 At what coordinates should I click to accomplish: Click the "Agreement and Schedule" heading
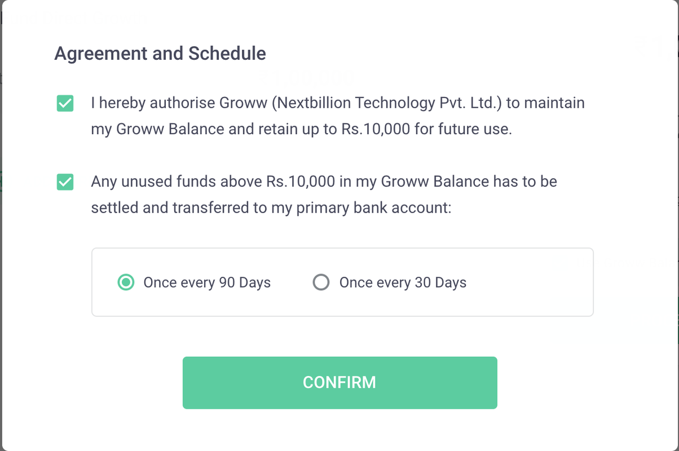click(x=160, y=54)
